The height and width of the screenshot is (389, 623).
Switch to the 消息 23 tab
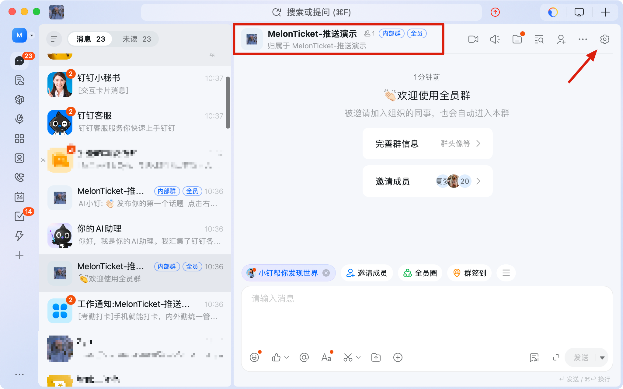pyautogui.click(x=90, y=39)
